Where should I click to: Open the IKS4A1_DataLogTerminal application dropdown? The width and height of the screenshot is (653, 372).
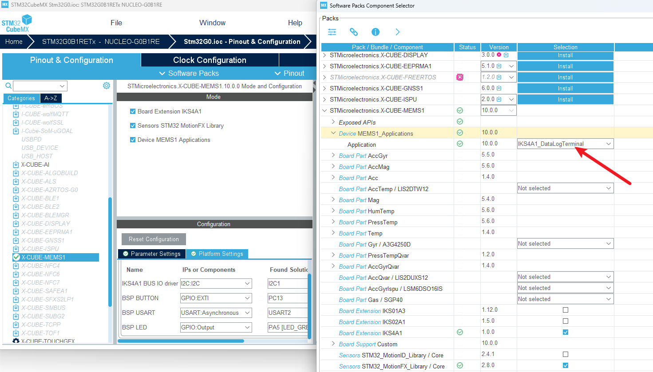566,144
